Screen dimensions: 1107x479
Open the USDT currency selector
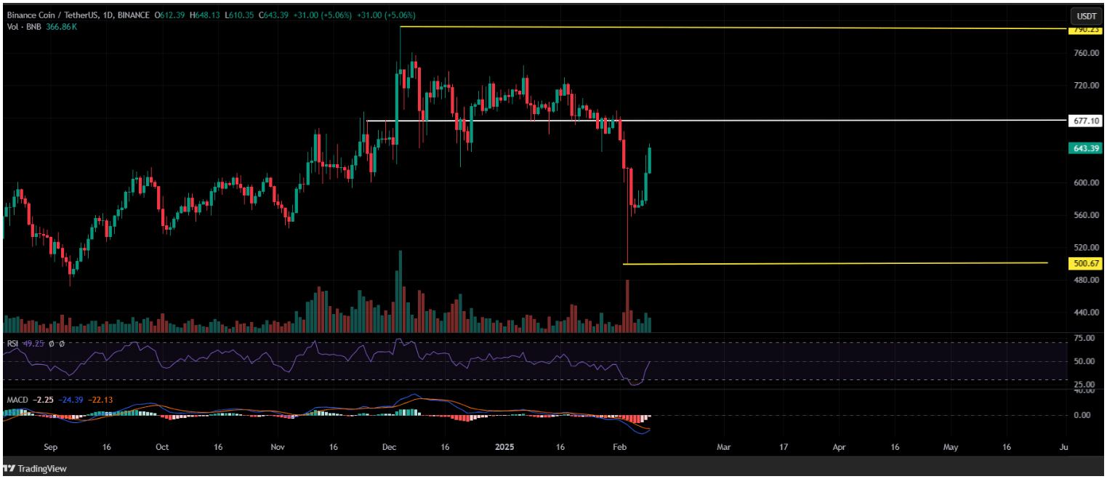click(1085, 15)
